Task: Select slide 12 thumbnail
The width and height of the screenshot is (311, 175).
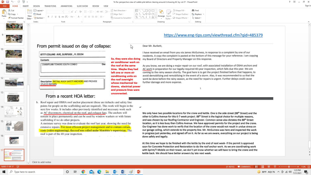Action: point(14,82)
